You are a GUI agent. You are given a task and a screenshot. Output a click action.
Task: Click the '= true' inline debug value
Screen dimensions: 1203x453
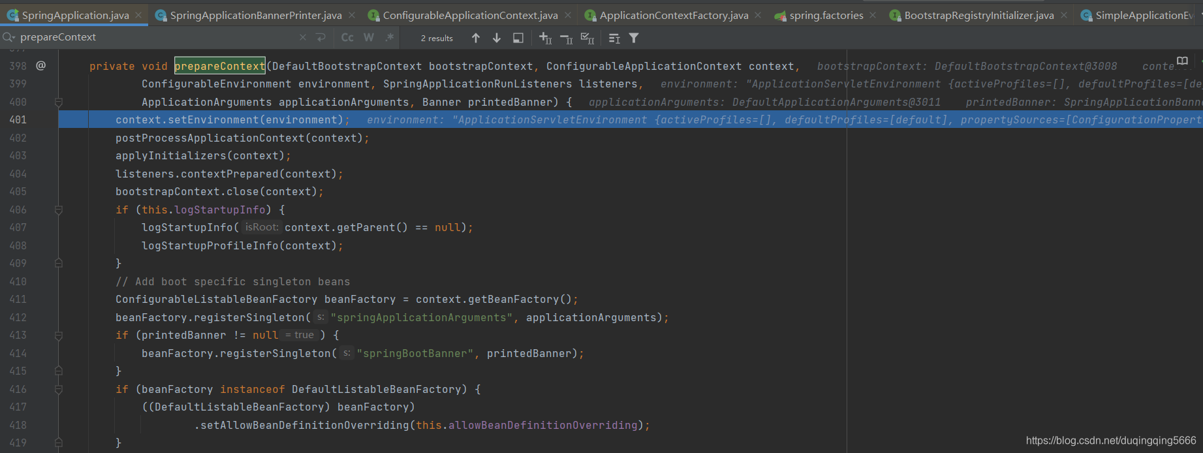coord(300,335)
